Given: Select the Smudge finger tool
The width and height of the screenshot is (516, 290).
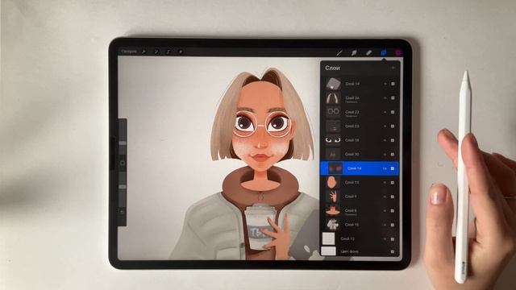Looking at the screenshot, I should click(354, 52).
